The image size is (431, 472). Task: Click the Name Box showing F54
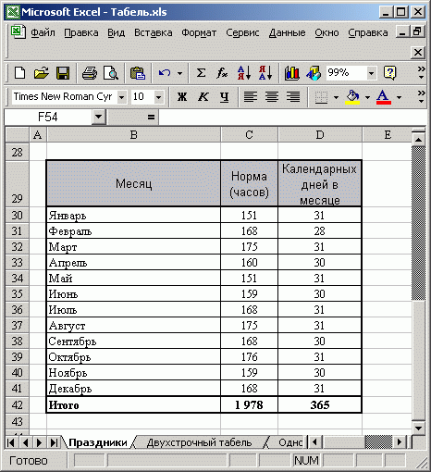tap(48, 118)
